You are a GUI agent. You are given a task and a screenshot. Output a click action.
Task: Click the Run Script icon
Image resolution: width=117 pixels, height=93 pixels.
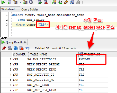(x=9, y=2)
